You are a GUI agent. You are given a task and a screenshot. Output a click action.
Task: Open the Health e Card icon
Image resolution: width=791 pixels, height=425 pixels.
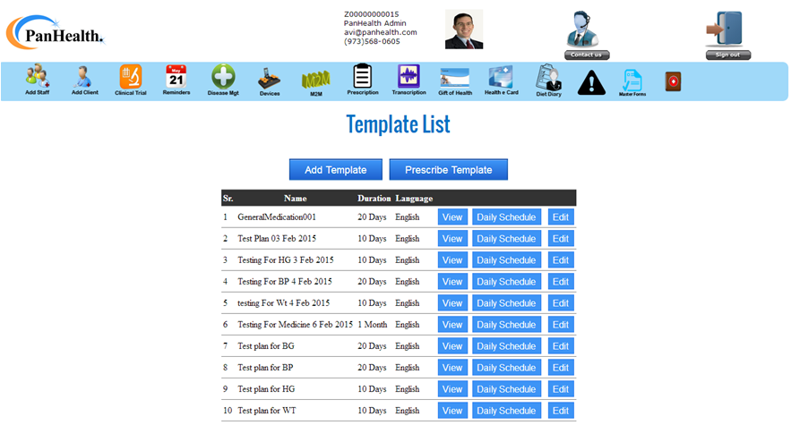tap(501, 79)
